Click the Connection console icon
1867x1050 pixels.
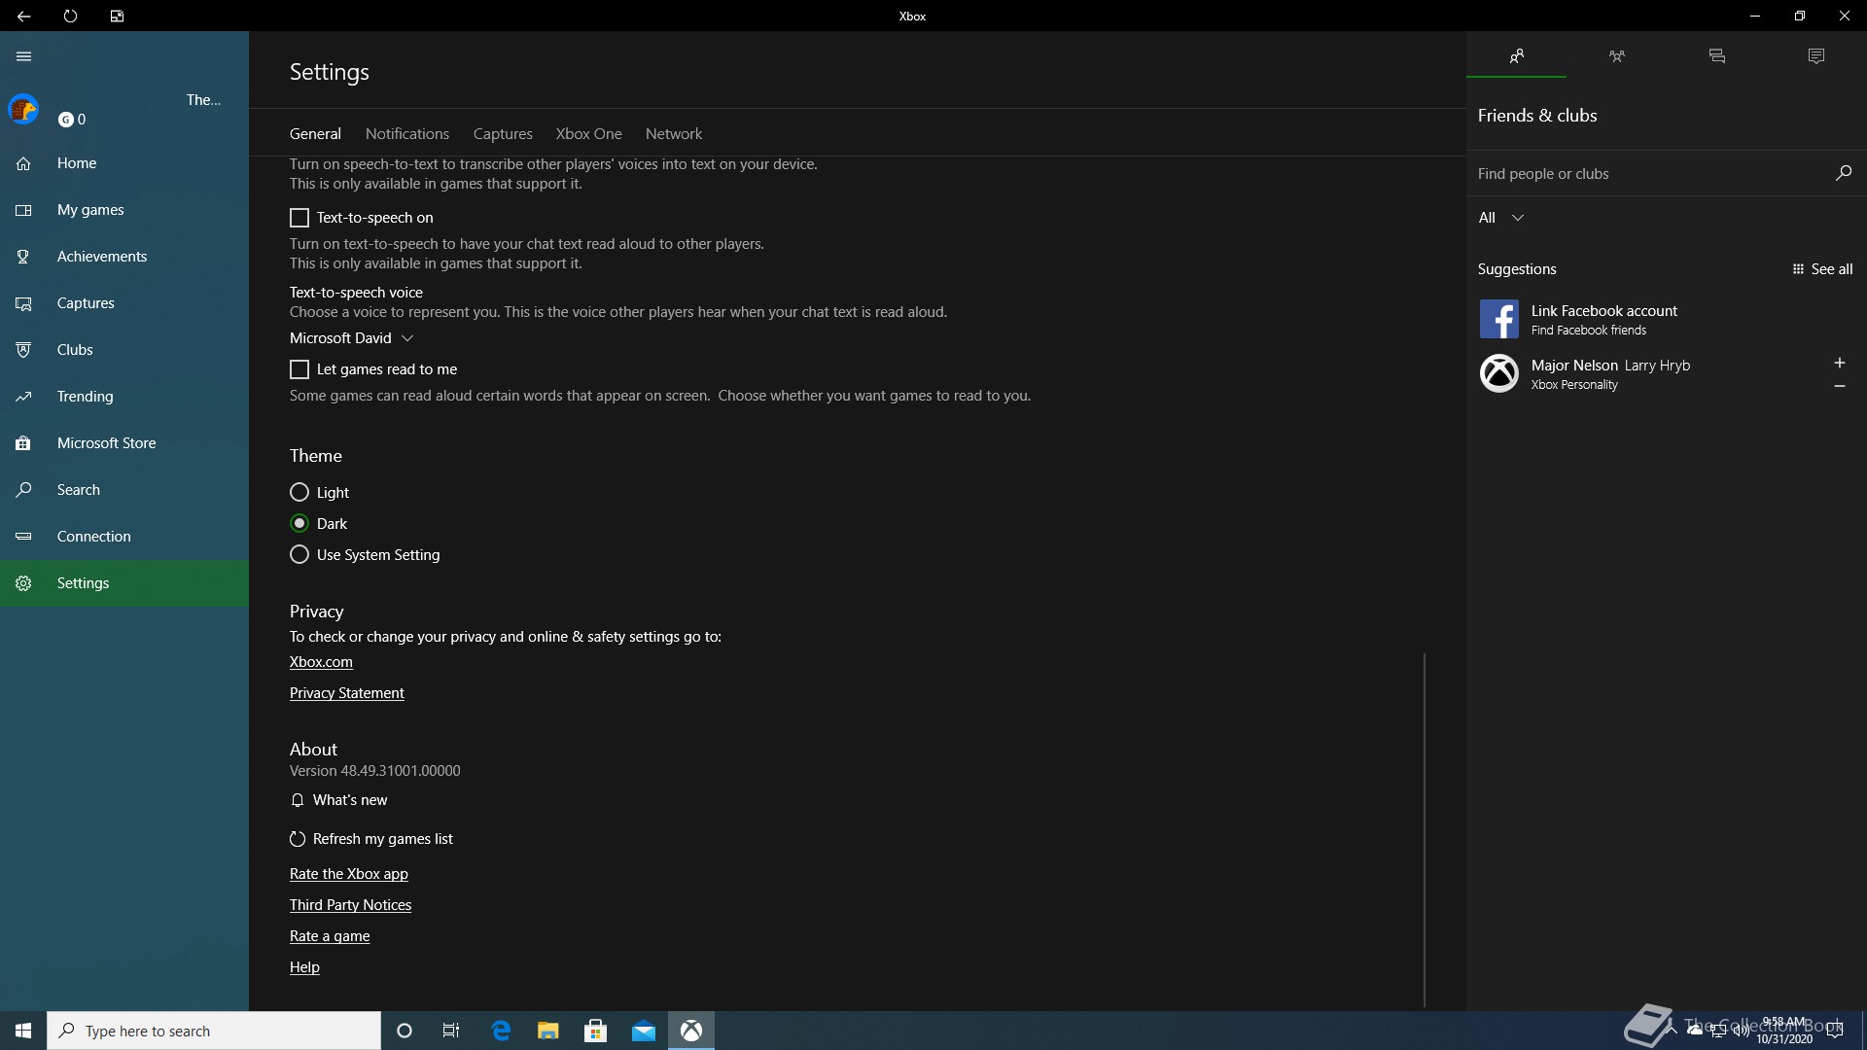click(23, 537)
